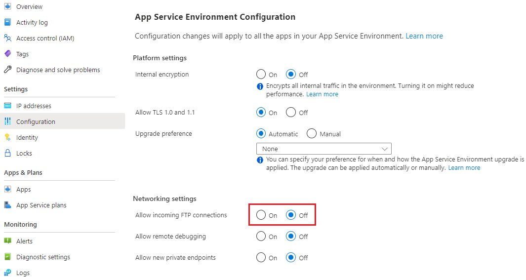Enable Allow incoming FTP connections
This screenshot has width=526, height=280.
[x=261, y=215]
